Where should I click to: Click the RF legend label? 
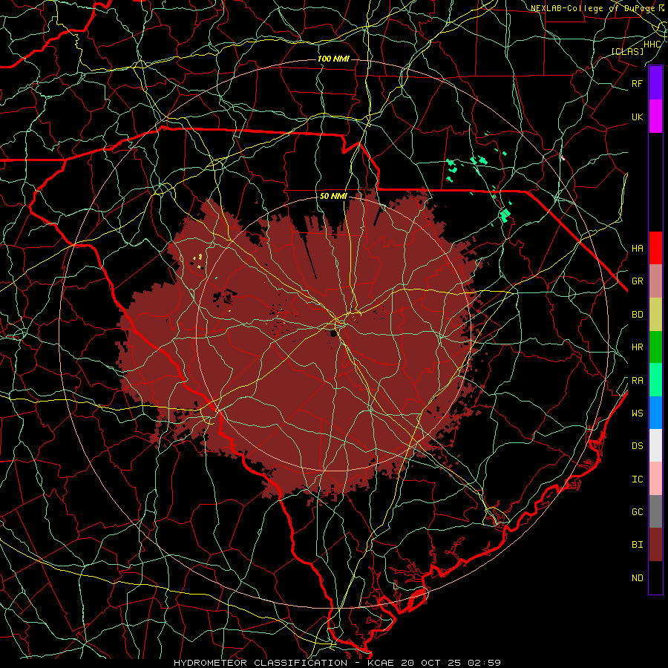click(x=637, y=83)
